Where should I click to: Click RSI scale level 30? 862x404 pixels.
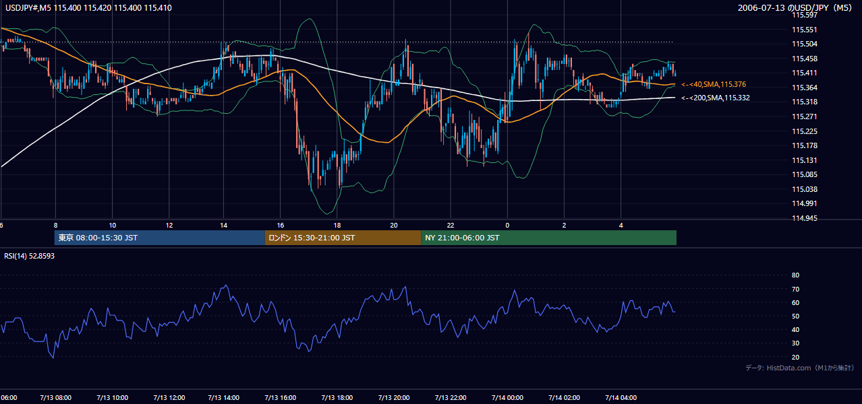coord(795,343)
